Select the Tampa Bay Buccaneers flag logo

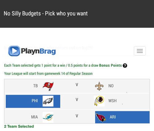pyautogui.click(x=48, y=86)
